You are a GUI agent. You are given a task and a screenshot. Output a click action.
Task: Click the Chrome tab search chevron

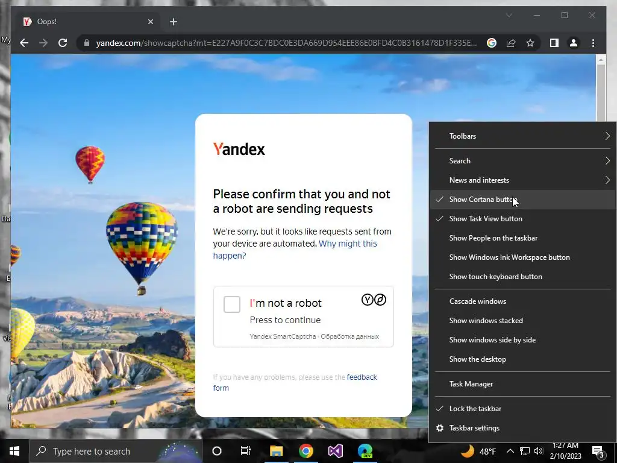509,15
